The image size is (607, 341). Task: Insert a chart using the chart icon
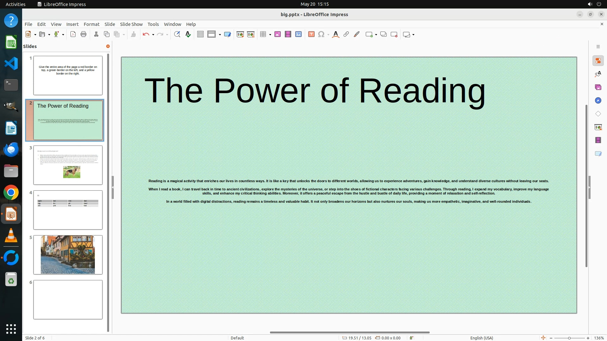coord(298,34)
